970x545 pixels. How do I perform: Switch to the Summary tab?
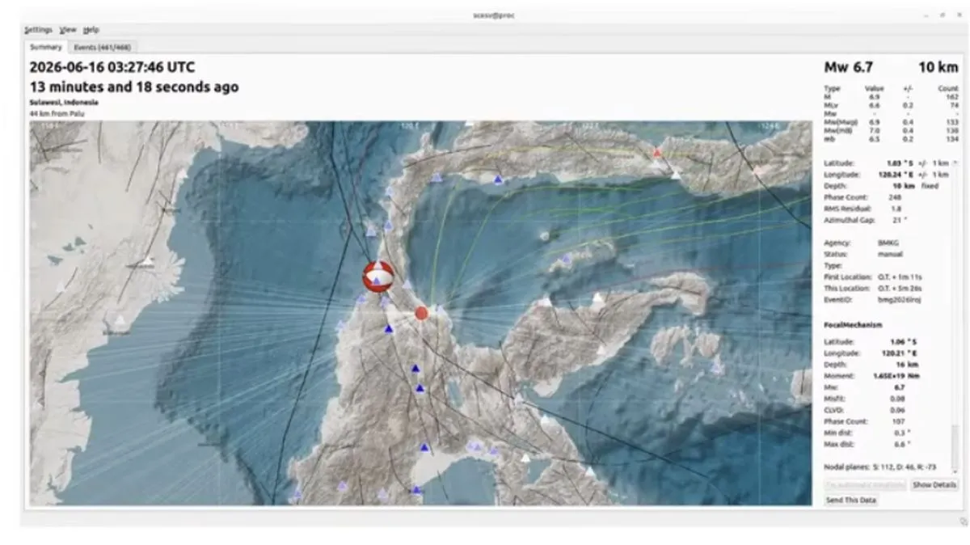coord(46,47)
